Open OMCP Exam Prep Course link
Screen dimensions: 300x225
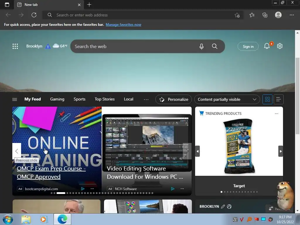click(51, 173)
